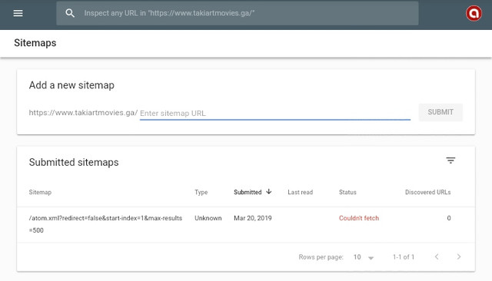Screen dimensions: 492x281
Task: Click the Submitted sitemaps heading
Action: click(74, 162)
